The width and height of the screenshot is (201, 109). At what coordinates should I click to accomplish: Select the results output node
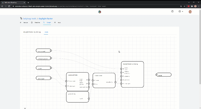pyautogui.click(x=164, y=75)
